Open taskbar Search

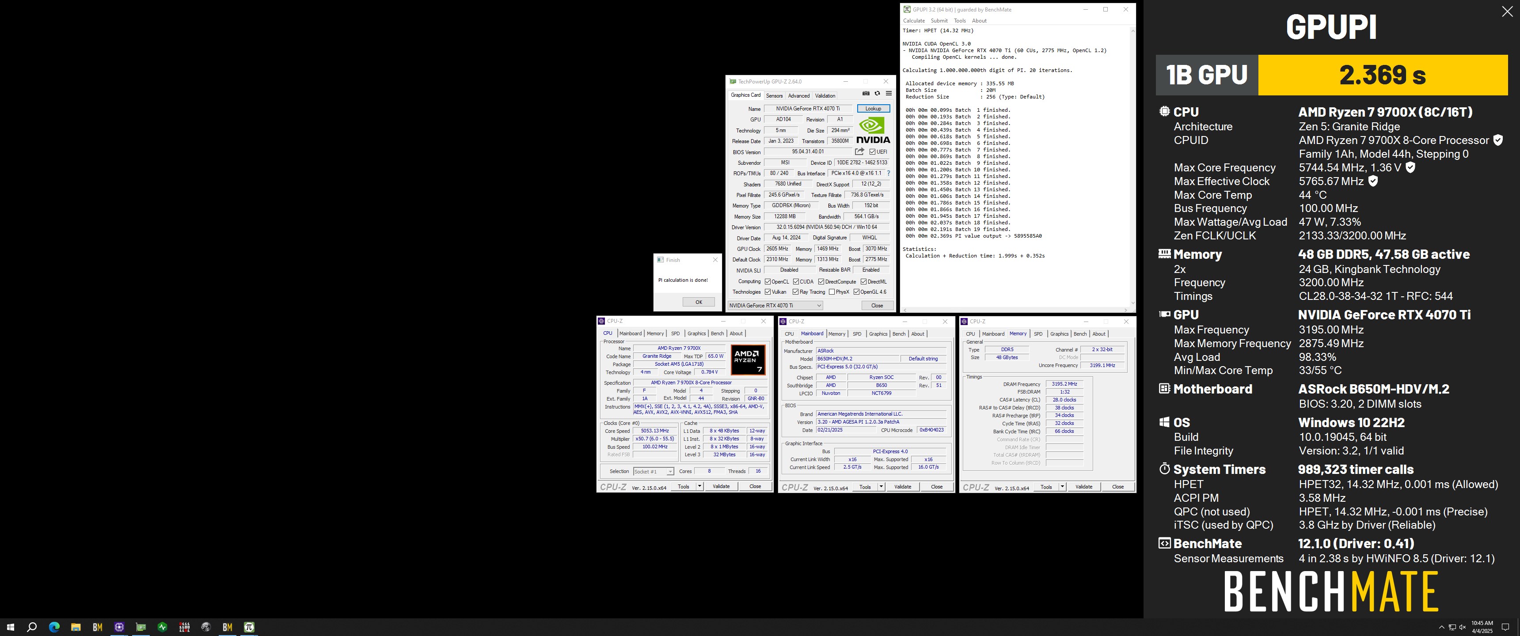point(32,627)
